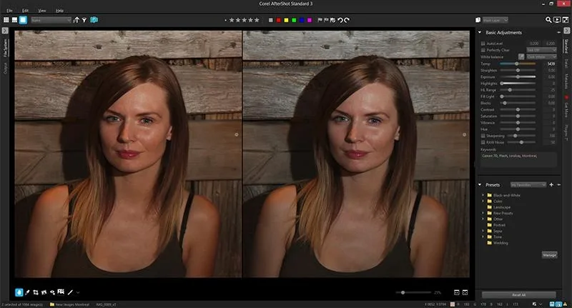572x308 pixels.
Task: Adjust the zoom level slider
Action: click(413, 292)
